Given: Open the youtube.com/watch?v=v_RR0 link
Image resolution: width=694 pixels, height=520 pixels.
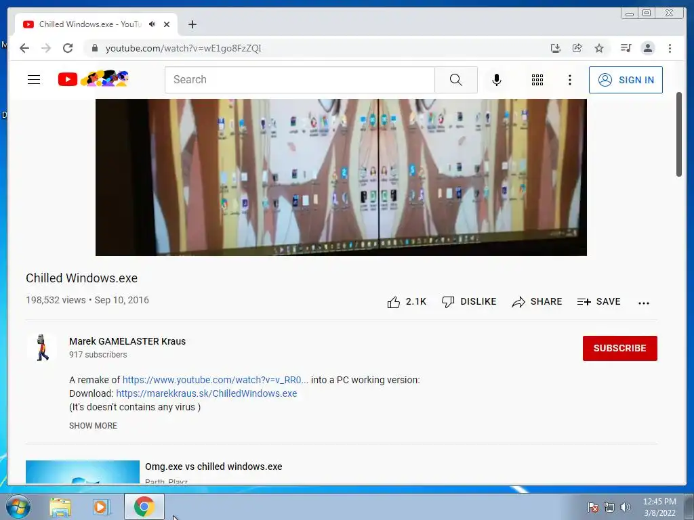Looking at the screenshot, I should tap(215, 380).
